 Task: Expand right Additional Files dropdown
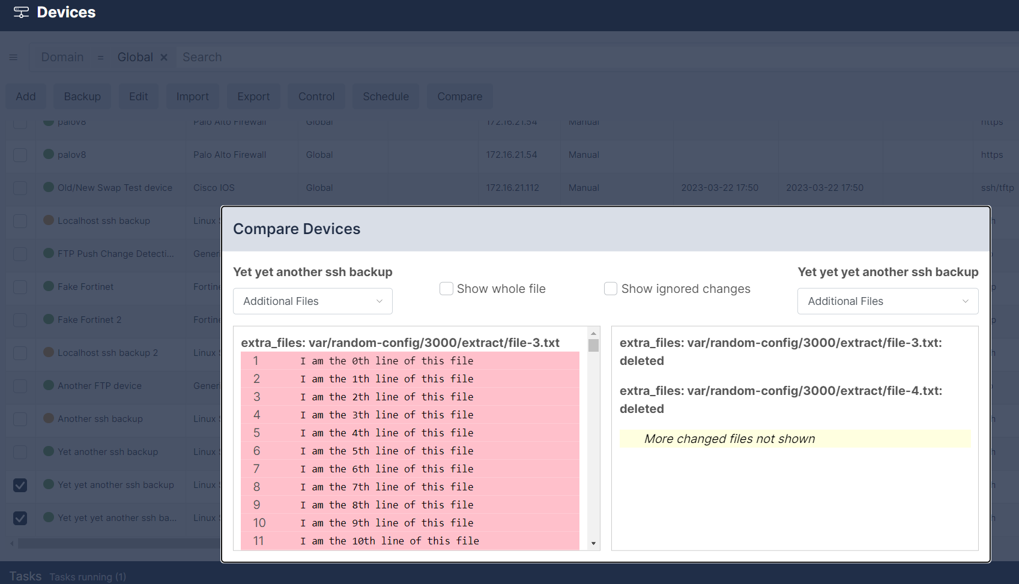(887, 301)
